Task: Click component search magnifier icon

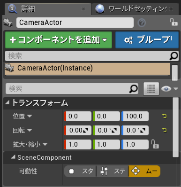Action: pyautogui.click(x=173, y=56)
